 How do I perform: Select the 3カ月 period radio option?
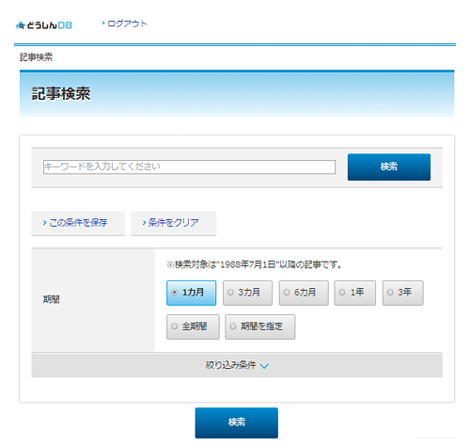tap(247, 293)
